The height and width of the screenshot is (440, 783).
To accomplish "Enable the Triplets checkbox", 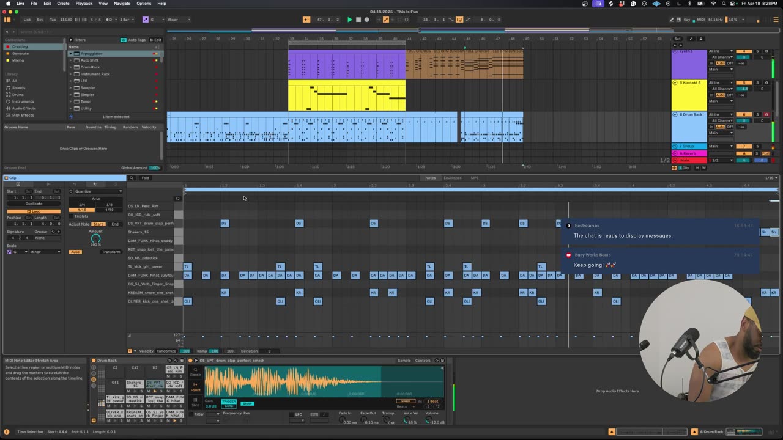I will click(72, 216).
